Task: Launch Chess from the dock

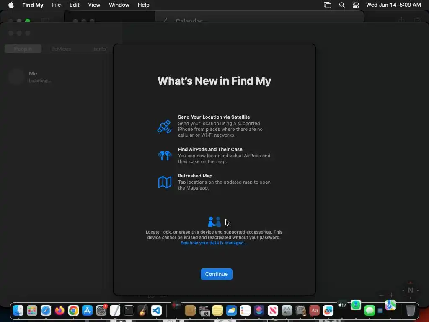Action: [300, 311]
